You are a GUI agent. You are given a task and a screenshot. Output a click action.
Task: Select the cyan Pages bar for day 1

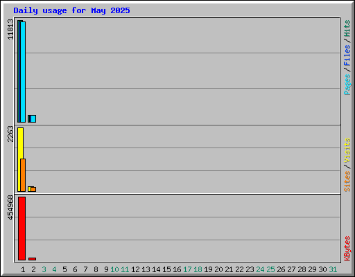(x=23, y=72)
